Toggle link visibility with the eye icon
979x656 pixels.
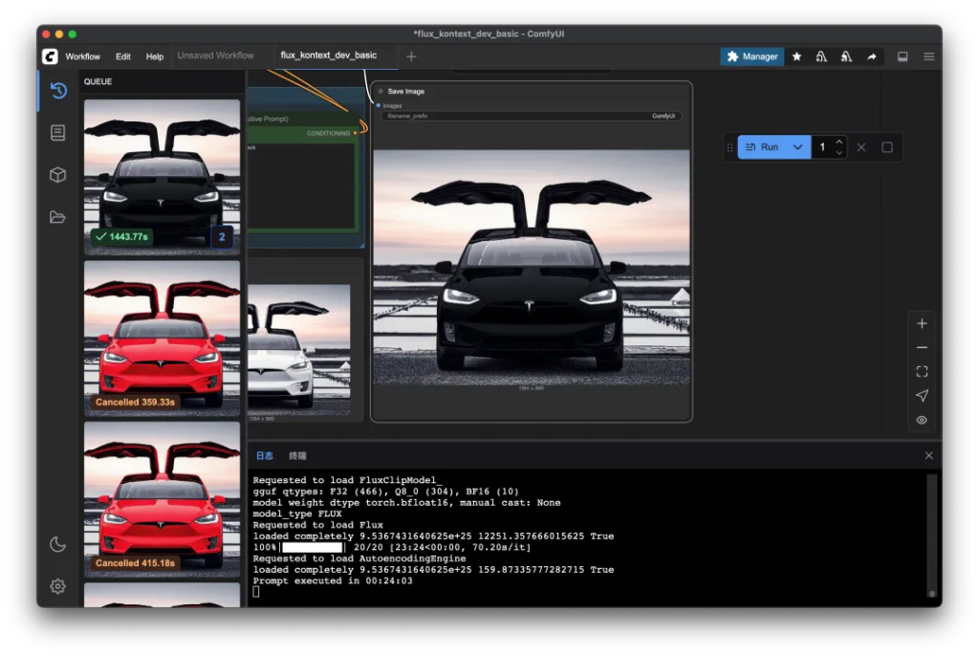(x=923, y=420)
